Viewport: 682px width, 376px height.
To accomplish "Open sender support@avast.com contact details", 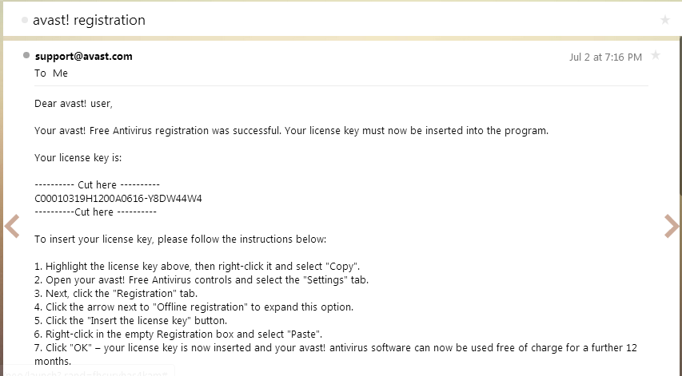I will pos(84,56).
